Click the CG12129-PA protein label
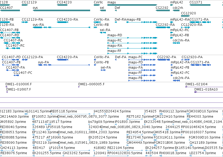 click(32, 57)
